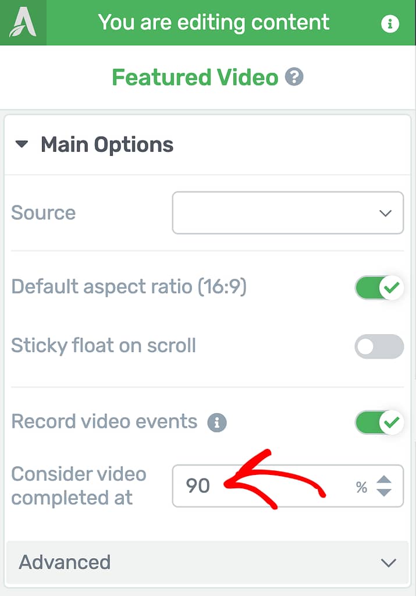Click the Thrive Architect leaf logo

click(x=23, y=23)
